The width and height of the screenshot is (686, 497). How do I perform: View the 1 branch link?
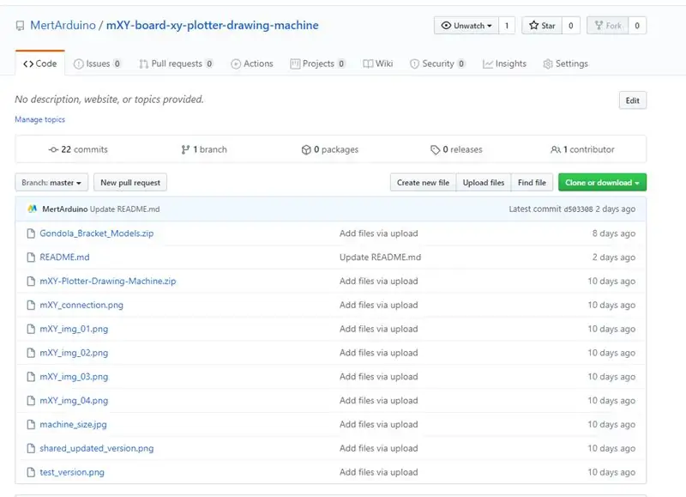coord(204,149)
